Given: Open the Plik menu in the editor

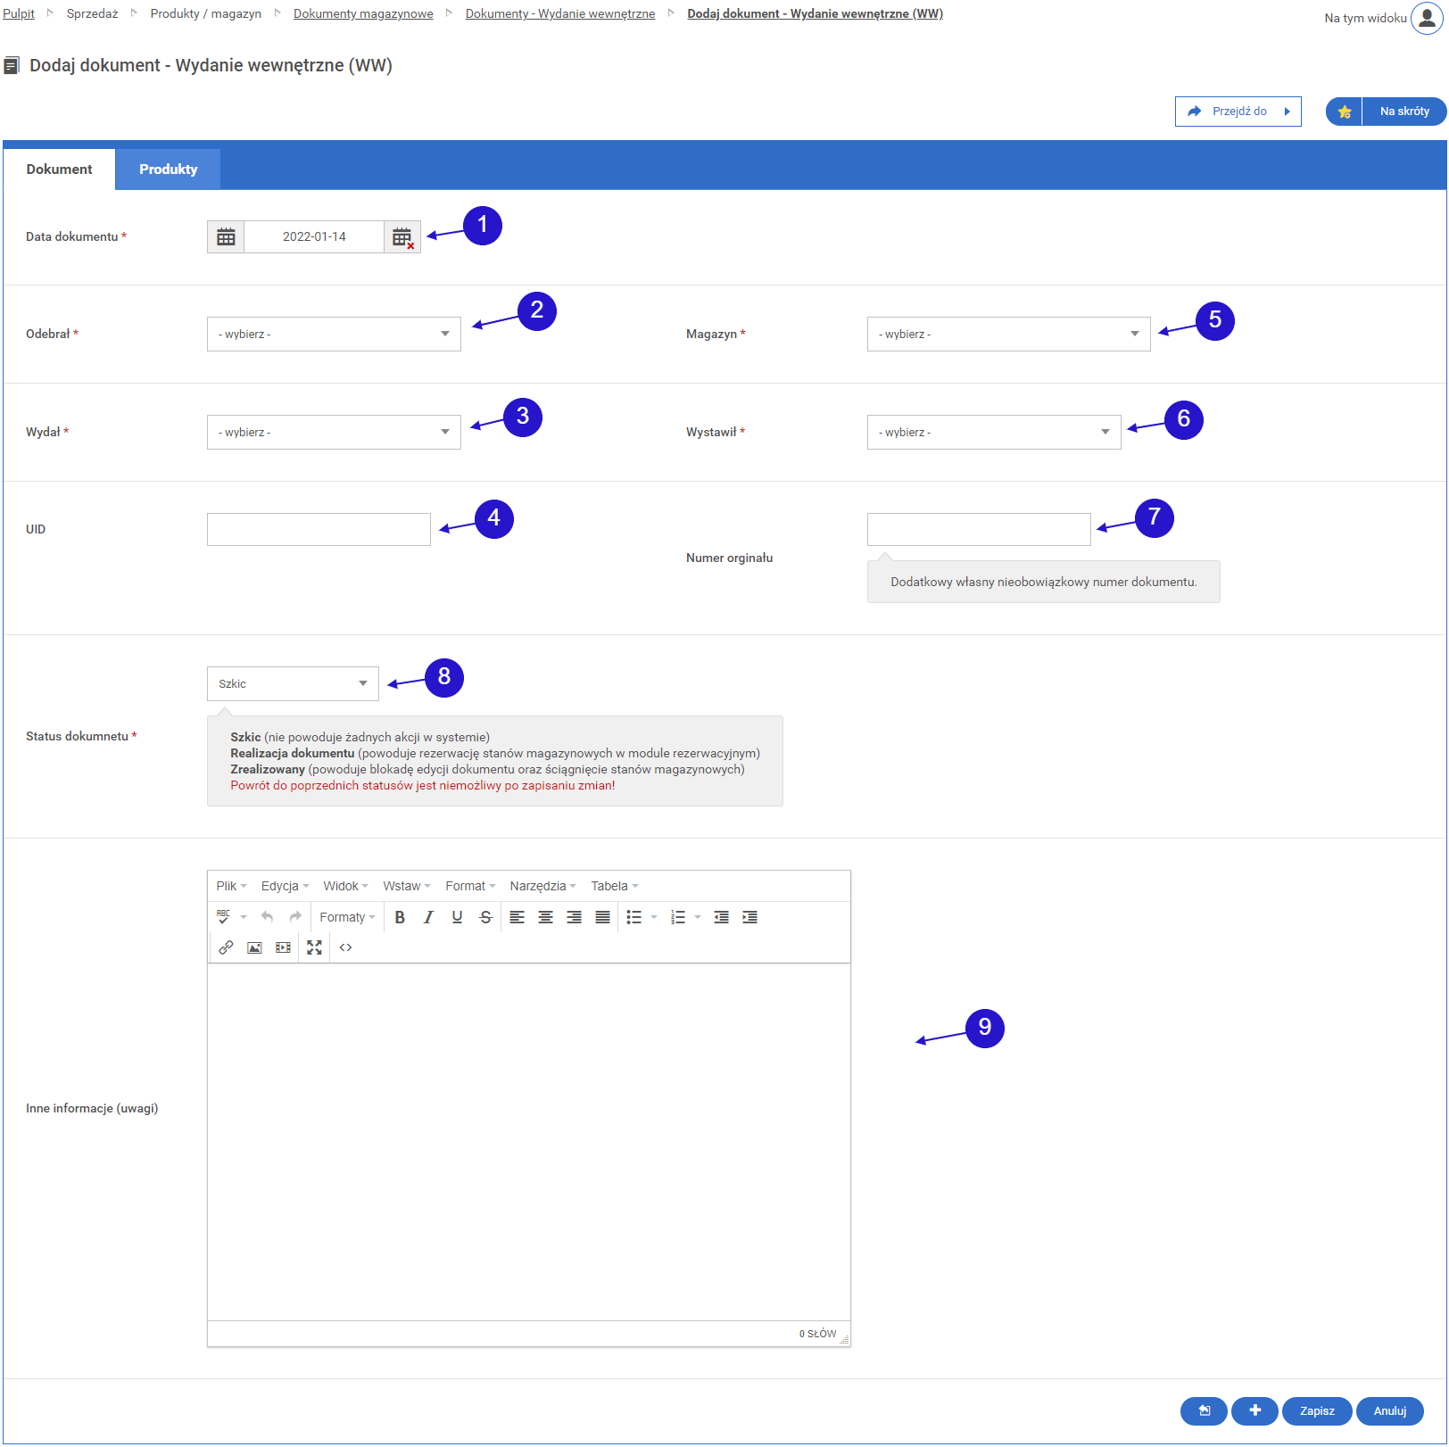Looking at the screenshot, I should tap(231, 886).
